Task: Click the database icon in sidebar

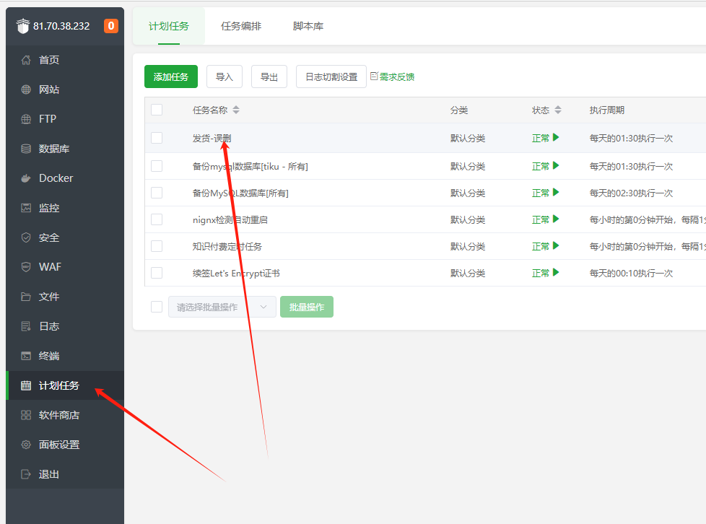Action: pyautogui.click(x=26, y=149)
